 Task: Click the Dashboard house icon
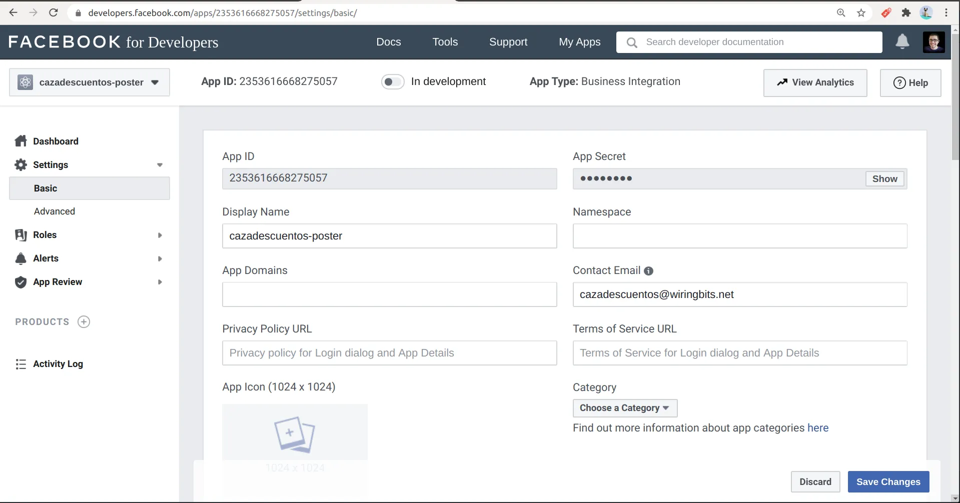pyautogui.click(x=21, y=141)
